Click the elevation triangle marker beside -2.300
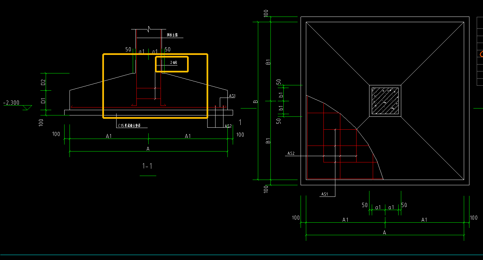The image size is (483, 260). (27, 108)
